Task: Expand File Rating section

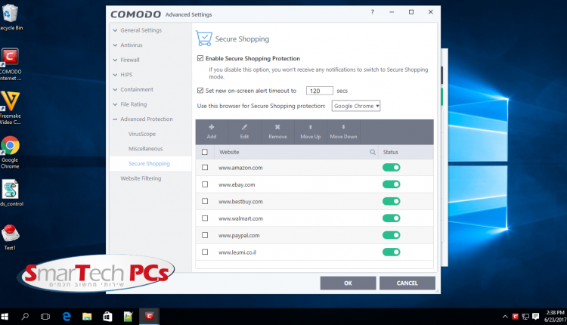Action: (x=130, y=104)
